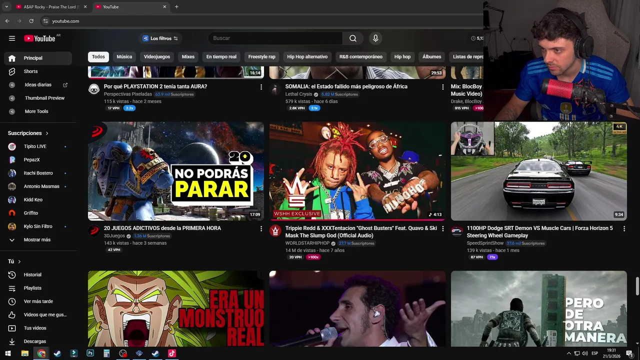Open Videos que me gustan list
This screenshot has height=360, width=640.
click(x=38, y=314)
